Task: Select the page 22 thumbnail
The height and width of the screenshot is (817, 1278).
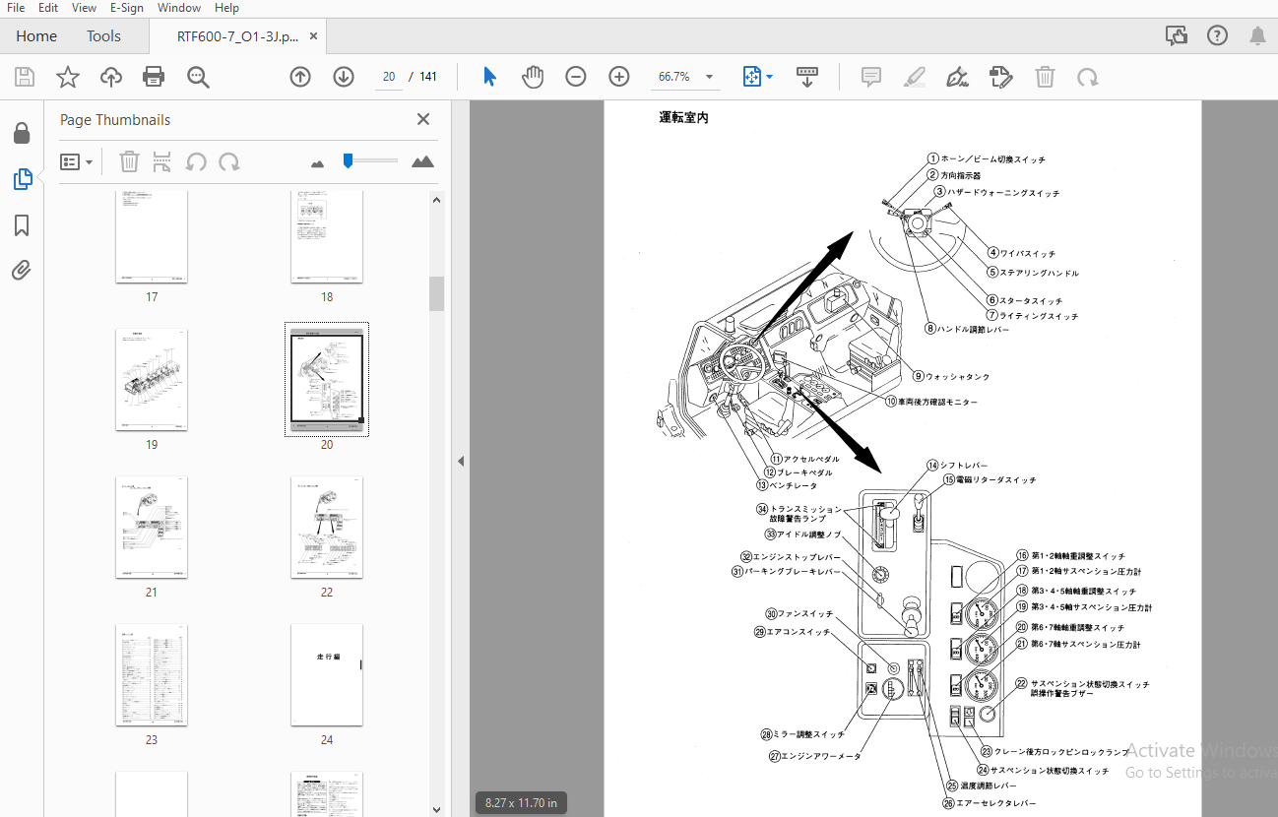Action: click(327, 529)
